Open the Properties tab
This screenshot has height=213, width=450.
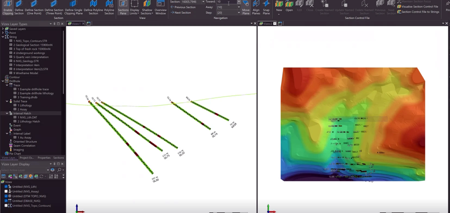[44, 158]
